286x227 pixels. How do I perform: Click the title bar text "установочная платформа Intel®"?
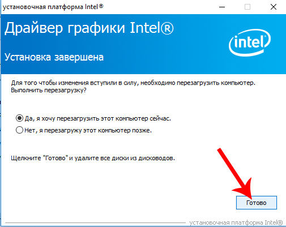[x=53, y=7]
